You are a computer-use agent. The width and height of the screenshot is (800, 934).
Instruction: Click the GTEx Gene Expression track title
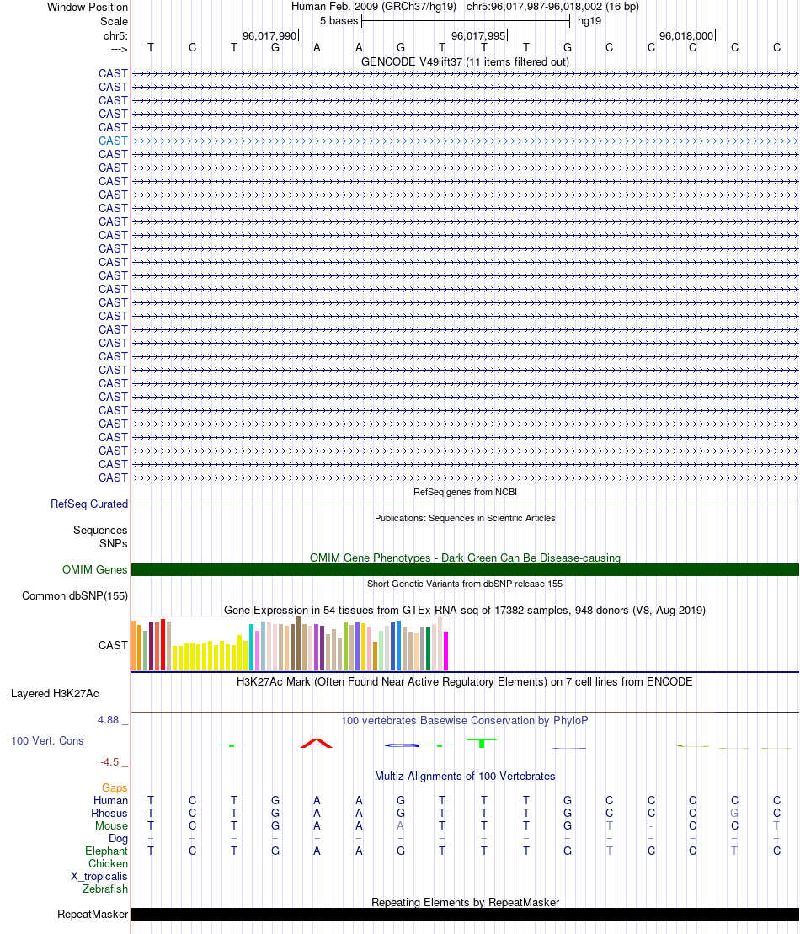click(x=465, y=610)
